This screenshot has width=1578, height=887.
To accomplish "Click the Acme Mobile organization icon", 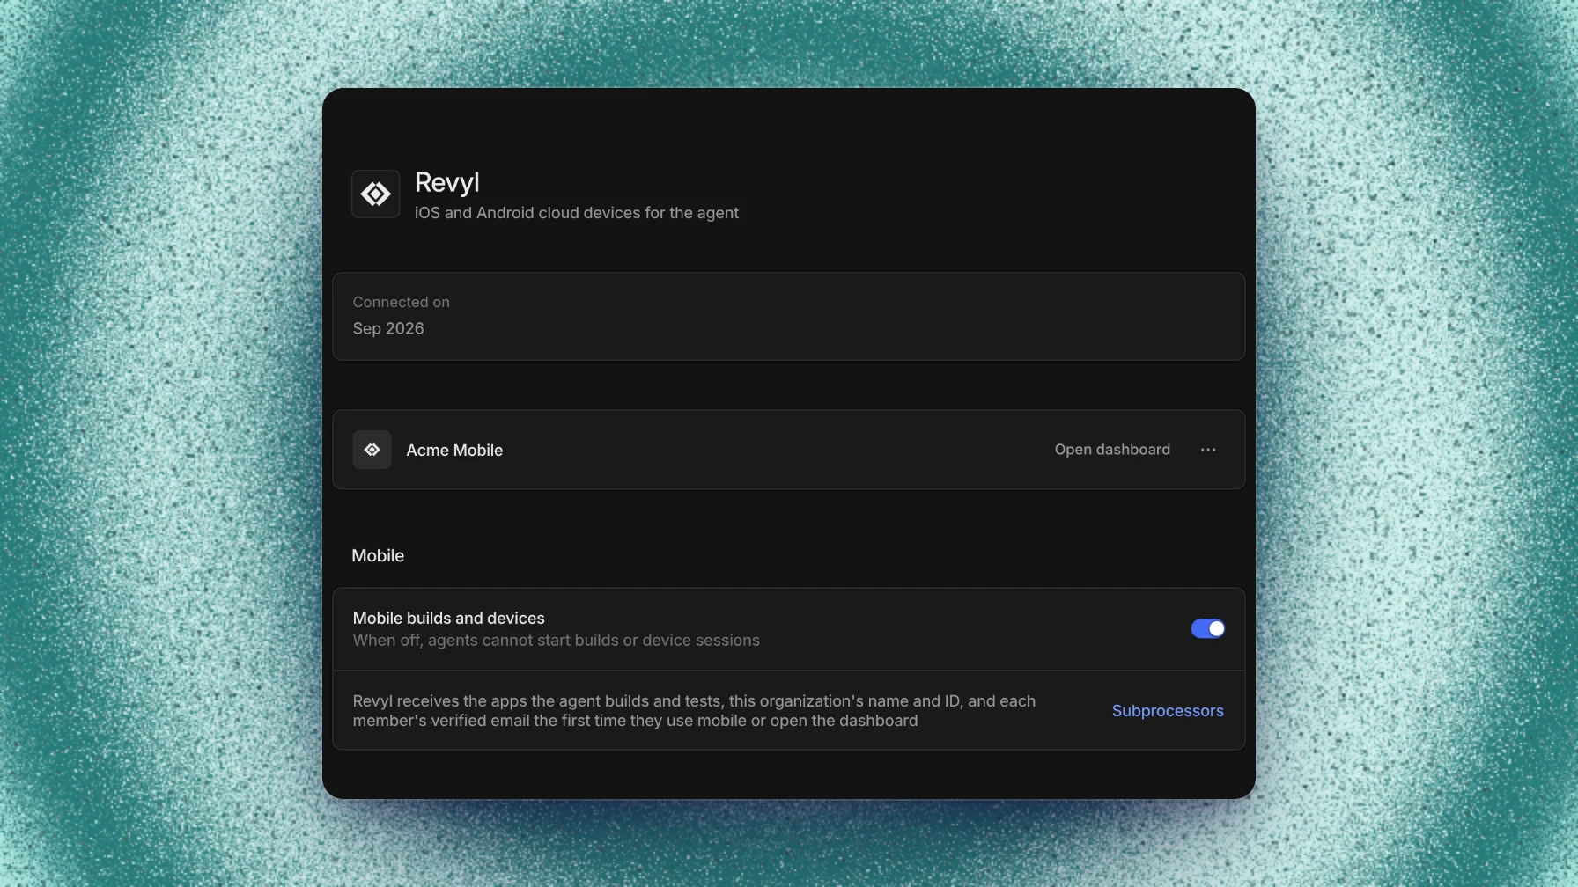I will coord(372,450).
